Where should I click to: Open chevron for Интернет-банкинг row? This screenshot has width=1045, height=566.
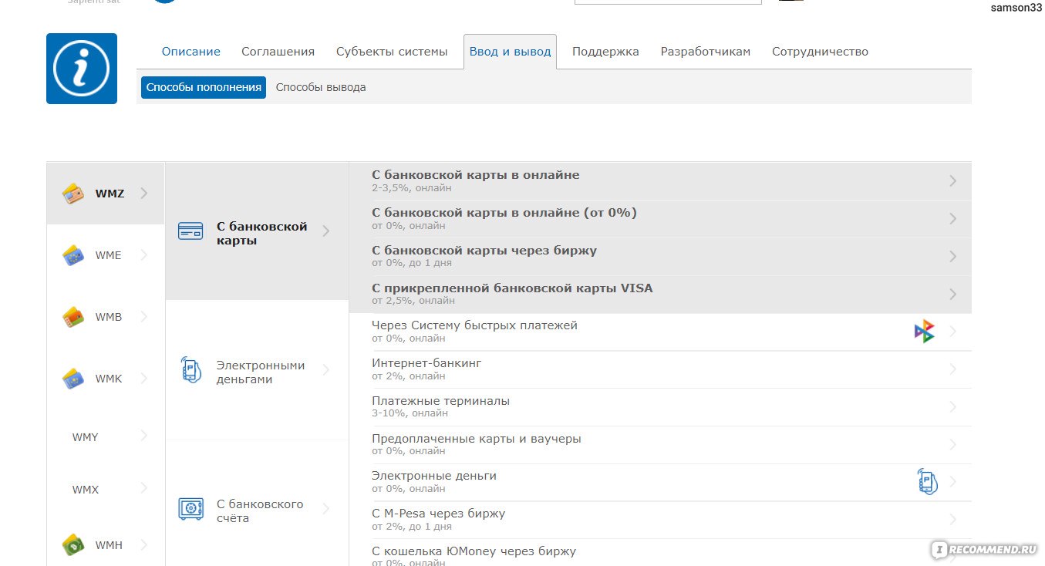953,369
